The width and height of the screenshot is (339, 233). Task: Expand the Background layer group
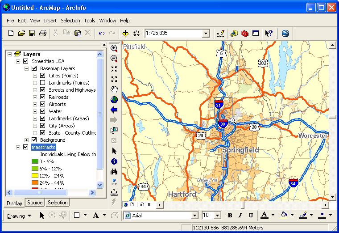point(26,140)
